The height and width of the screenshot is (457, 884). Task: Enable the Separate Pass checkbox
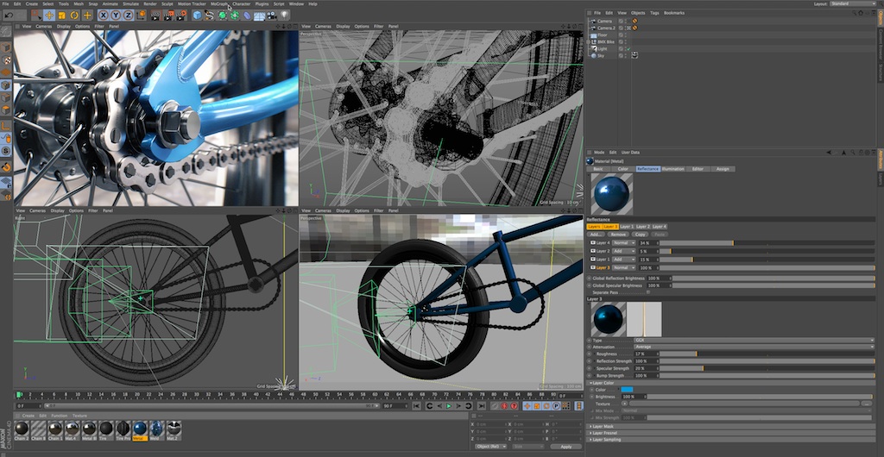pos(648,292)
